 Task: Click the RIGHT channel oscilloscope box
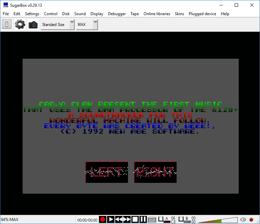point(155,172)
